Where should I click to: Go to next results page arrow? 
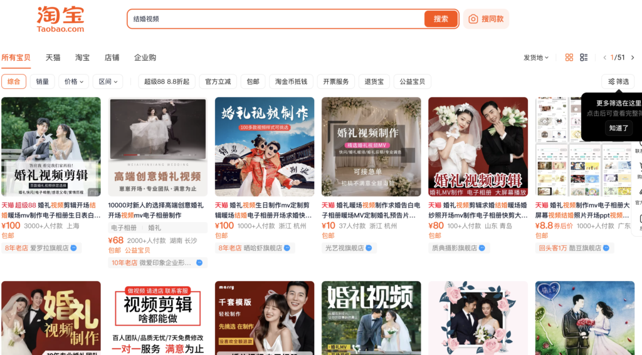(x=633, y=58)
